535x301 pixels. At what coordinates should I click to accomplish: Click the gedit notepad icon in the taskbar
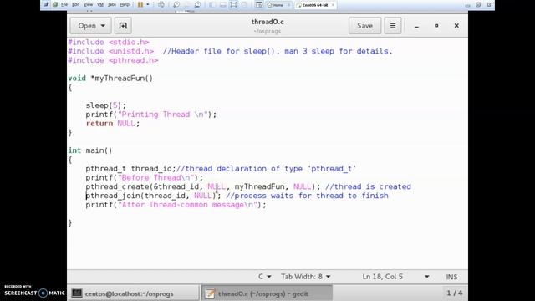click(210, 293)
